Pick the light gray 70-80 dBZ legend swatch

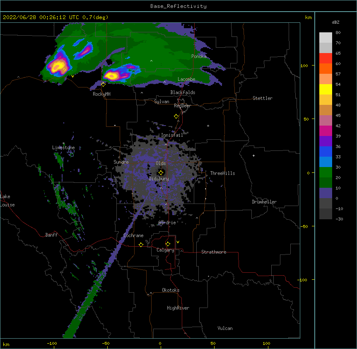(326, 37)
